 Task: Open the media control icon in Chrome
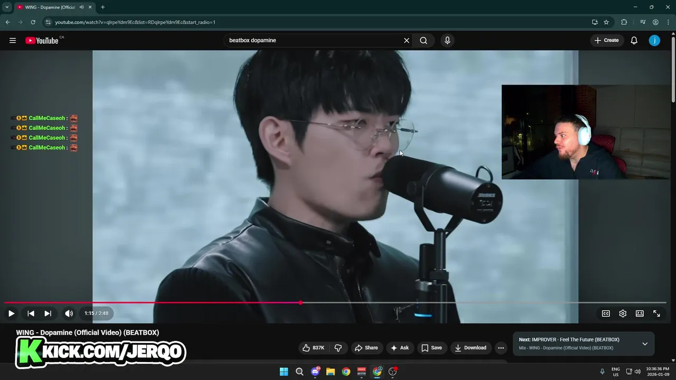tap(643, 22)
